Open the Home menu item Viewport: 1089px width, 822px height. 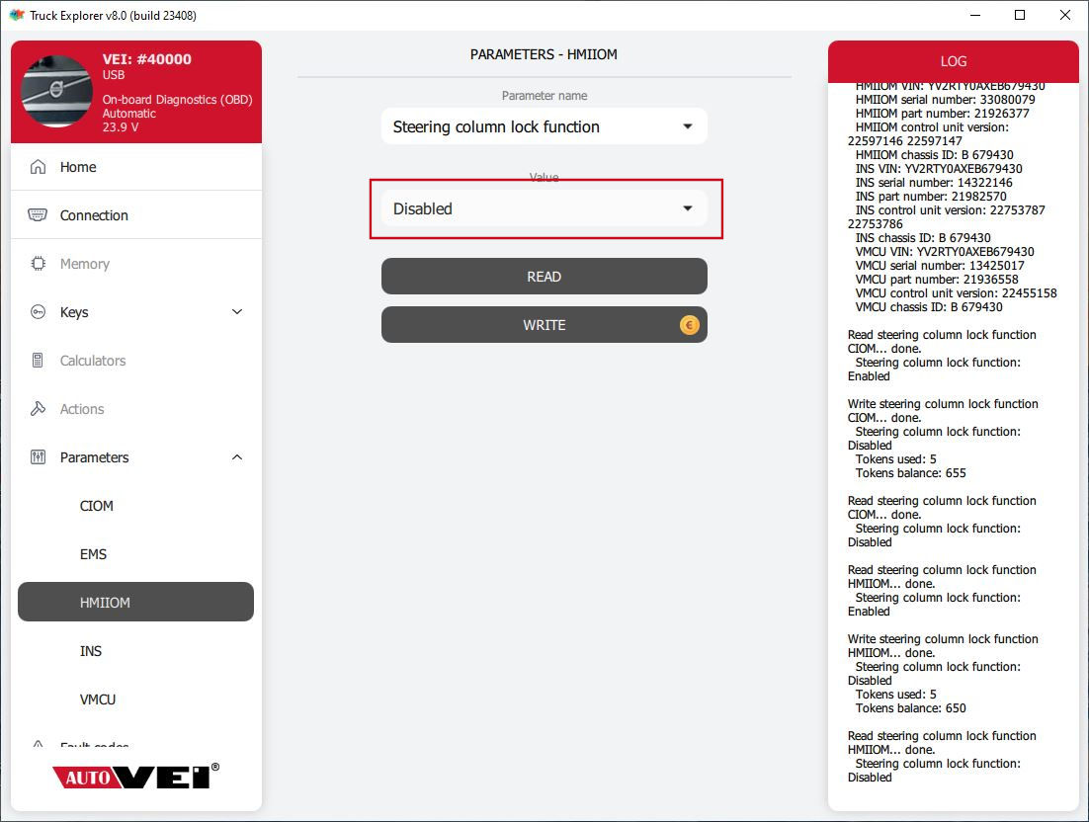(x=136, y=167)
